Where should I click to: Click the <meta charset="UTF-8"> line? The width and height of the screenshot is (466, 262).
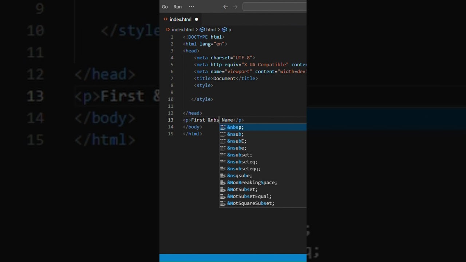coord(225,57)
